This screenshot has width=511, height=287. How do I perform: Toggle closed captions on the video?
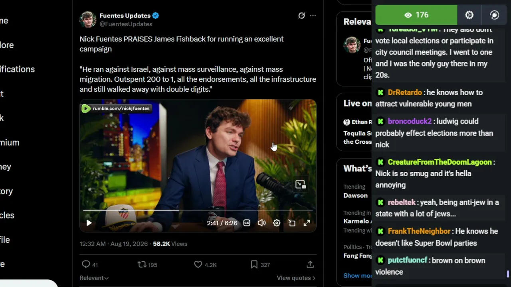(x=247, y=223)
